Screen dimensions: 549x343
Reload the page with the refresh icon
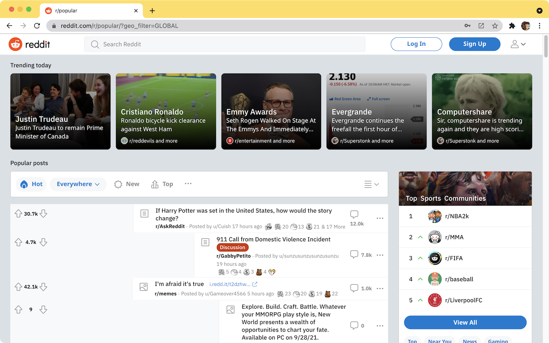click(37, 26)
